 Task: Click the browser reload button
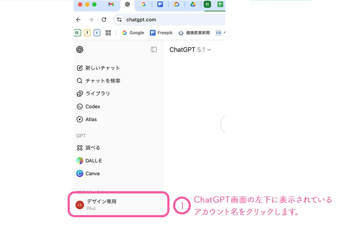[104, 20]
